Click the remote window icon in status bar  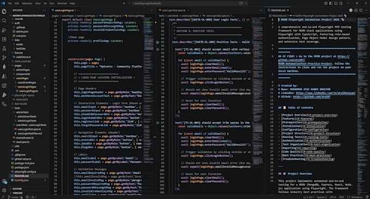click(3, 197)
